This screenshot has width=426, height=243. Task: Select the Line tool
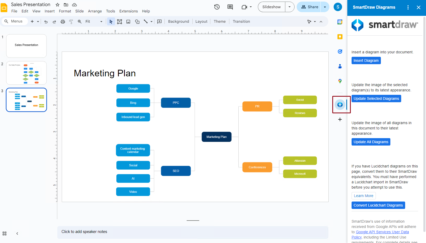(146, 21)
